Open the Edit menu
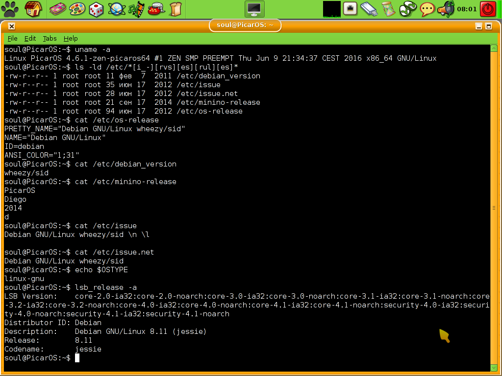 (x=30, y=38)
